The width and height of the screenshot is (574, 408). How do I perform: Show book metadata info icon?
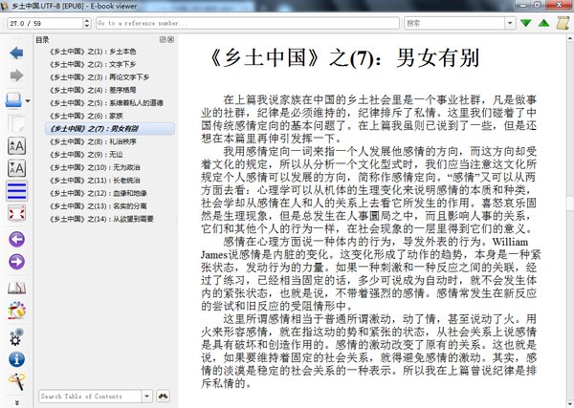(x=16, y=359)
